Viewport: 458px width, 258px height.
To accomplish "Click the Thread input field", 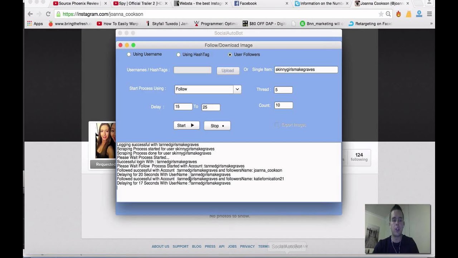I will coord(283,90).
